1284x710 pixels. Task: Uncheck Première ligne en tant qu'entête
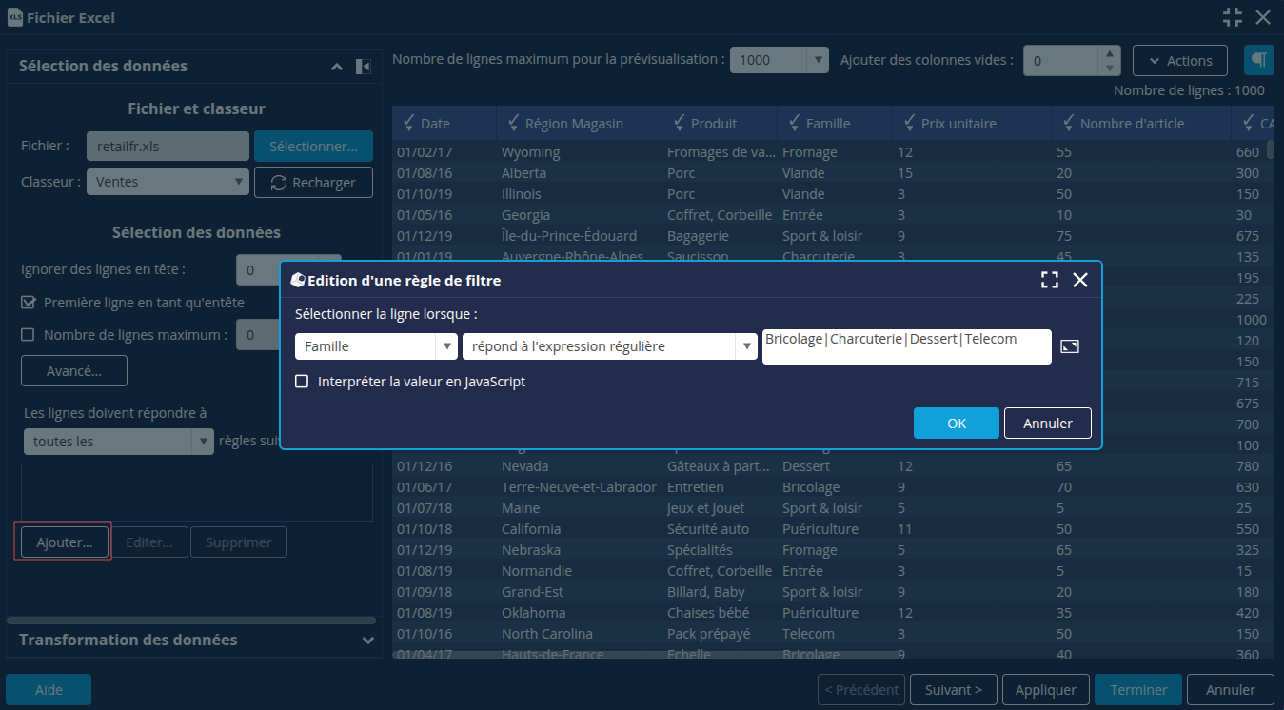[29, 303]
